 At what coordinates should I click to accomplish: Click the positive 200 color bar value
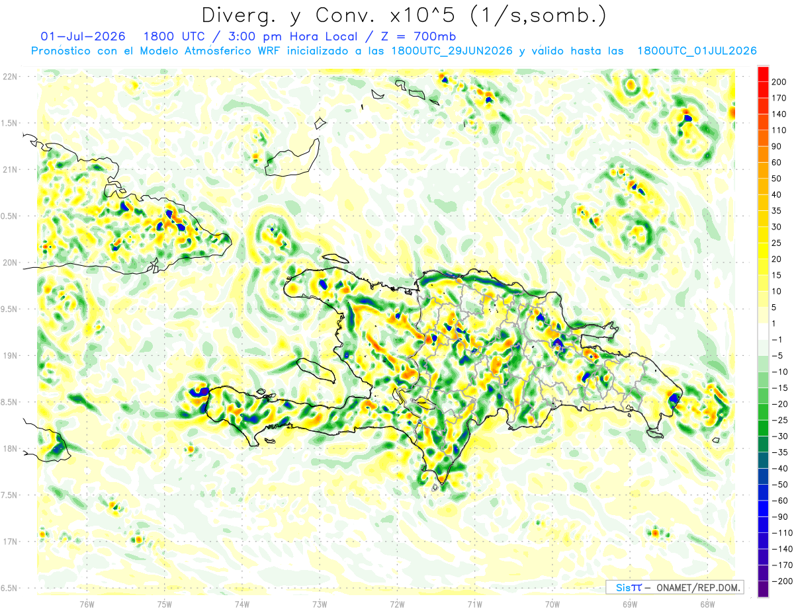tap(779, 82)
